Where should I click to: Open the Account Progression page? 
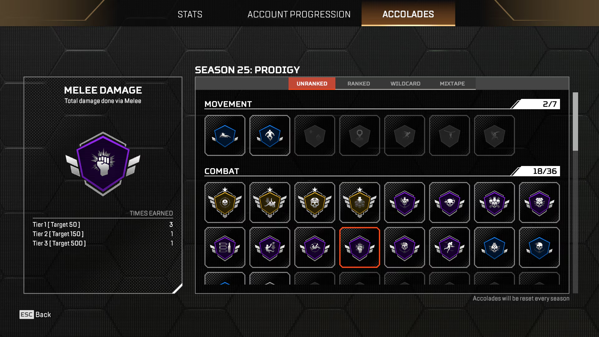tap(299, 14)
